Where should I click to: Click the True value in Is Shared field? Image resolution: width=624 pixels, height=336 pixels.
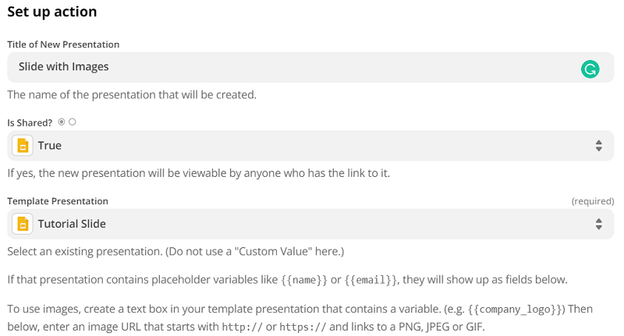coord(50,146)
